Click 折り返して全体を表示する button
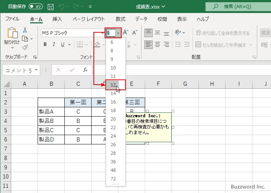 pyautogui.click(x=223, y=33)
